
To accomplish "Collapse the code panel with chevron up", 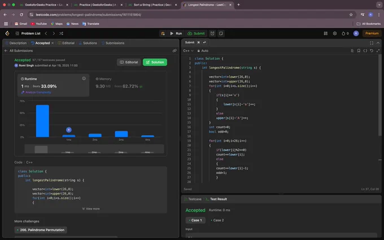I will point(378,43).
